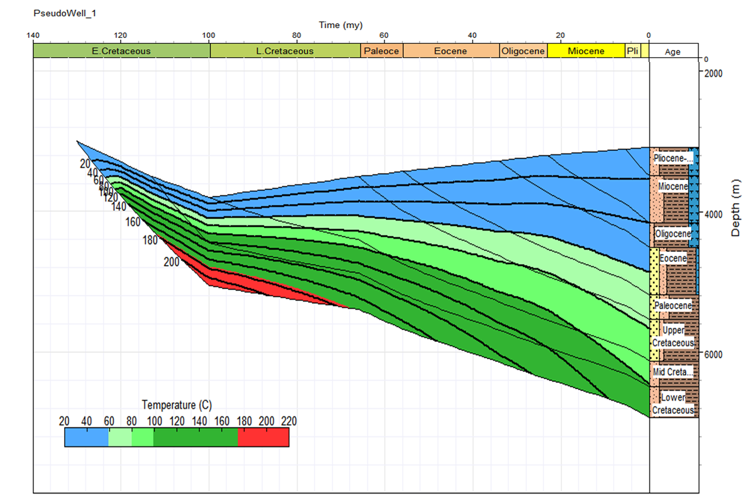Click the Age column header
The height and width of the screenshot is (496, 748).
[x=673, y=52]
